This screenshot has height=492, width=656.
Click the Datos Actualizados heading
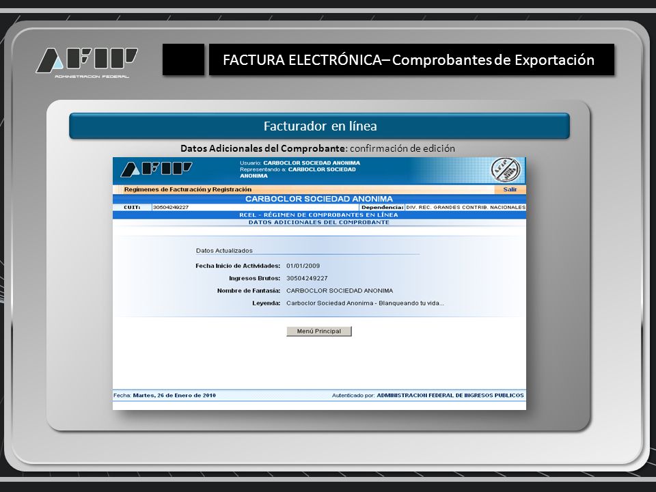point(224,251)
